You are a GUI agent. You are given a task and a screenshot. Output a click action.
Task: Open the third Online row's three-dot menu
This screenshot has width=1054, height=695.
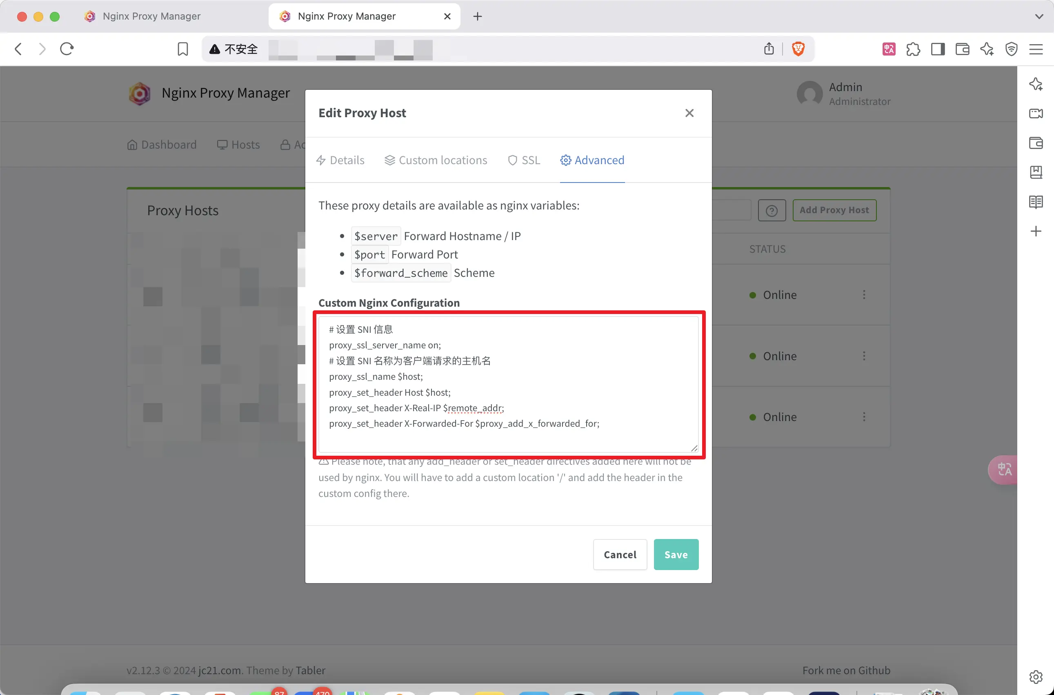[864, 417]
